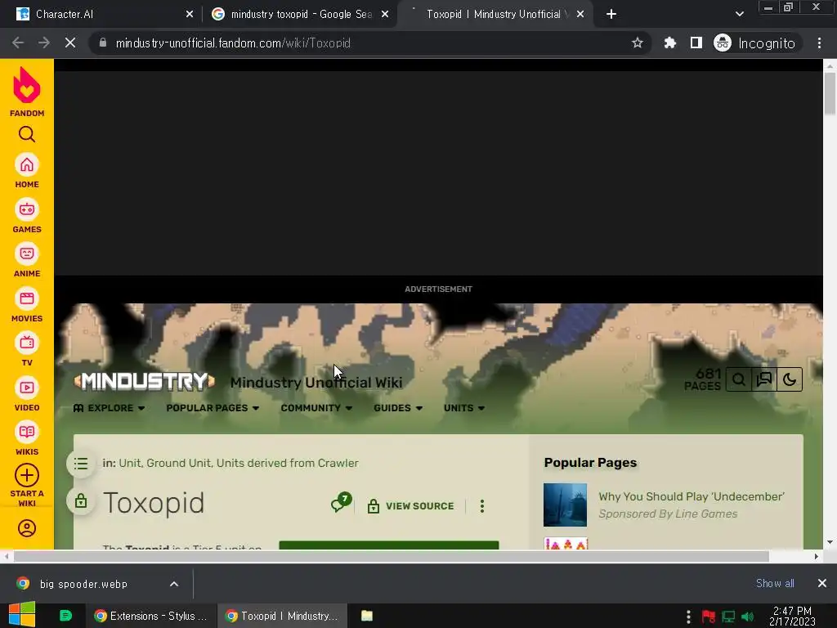Close the Character.AI tab
Image resolution: width=837 pixels, height=628 pixels.
click(190, 15)
